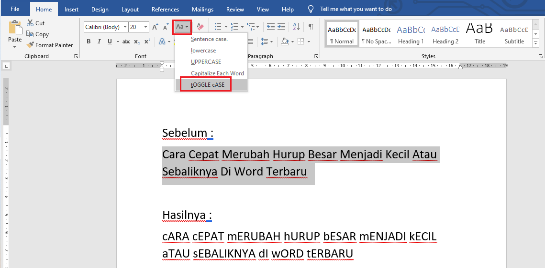The image size is (545, 268).
Task: Open the Calibri (Body) font name dropdown
Action: [125, 27]
